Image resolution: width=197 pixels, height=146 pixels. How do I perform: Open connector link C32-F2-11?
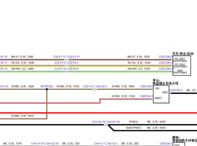coord(73,57)
